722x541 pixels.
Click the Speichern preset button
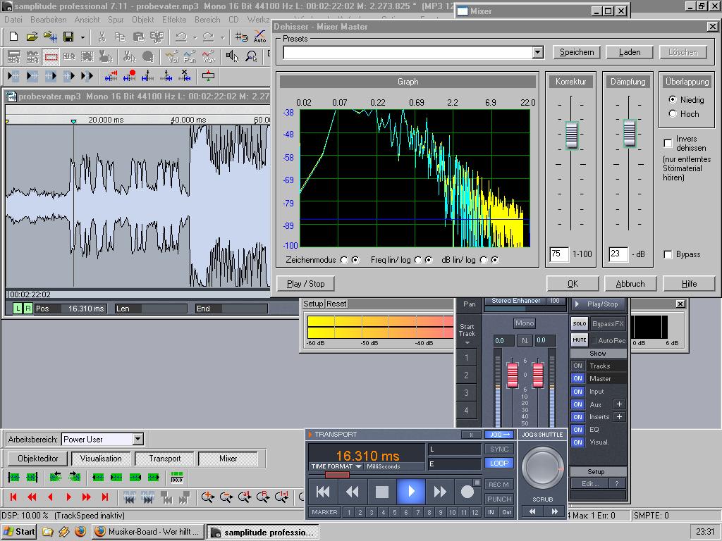point(577,52)
